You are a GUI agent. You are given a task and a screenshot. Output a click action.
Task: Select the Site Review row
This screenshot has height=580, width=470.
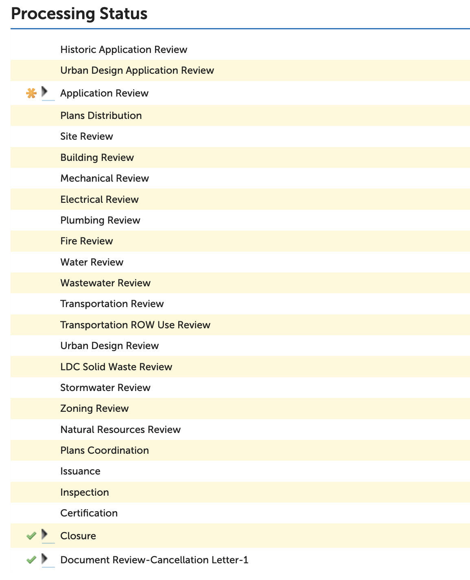click(x=240, y=136)
